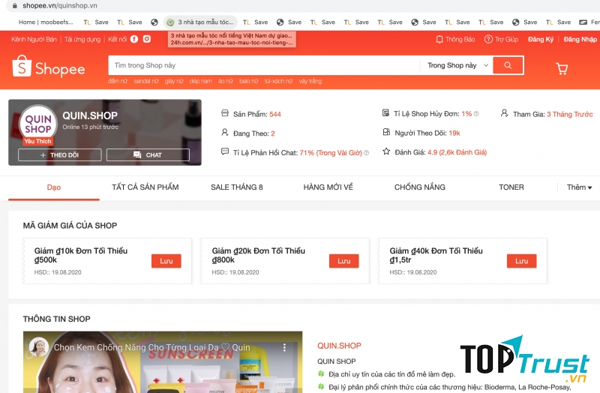This screenshot has width=600, height=393.
Task: Open the 'Trong Shop này' search scope dropdown
Action: click(457, 65)
